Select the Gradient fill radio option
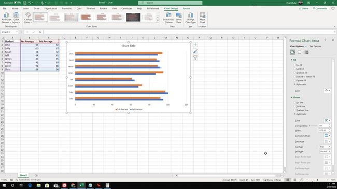 [x=294, y=72]
